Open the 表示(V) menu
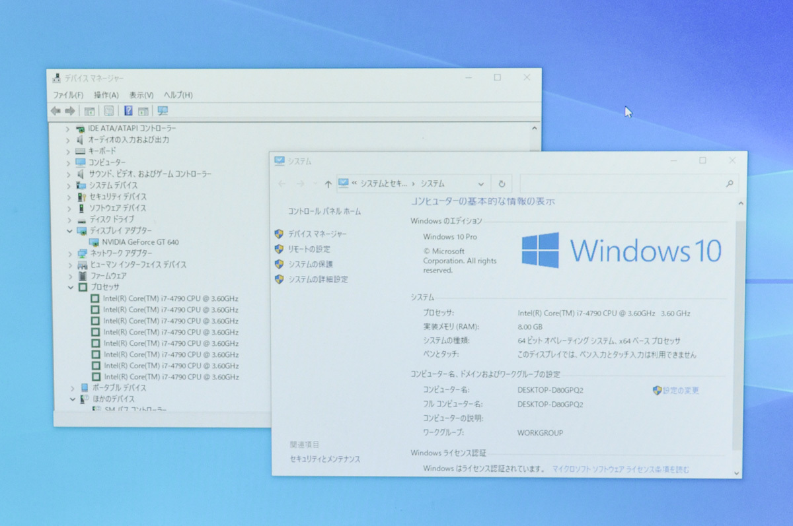Viewport: 793px width, 526px height. [141, 95]
